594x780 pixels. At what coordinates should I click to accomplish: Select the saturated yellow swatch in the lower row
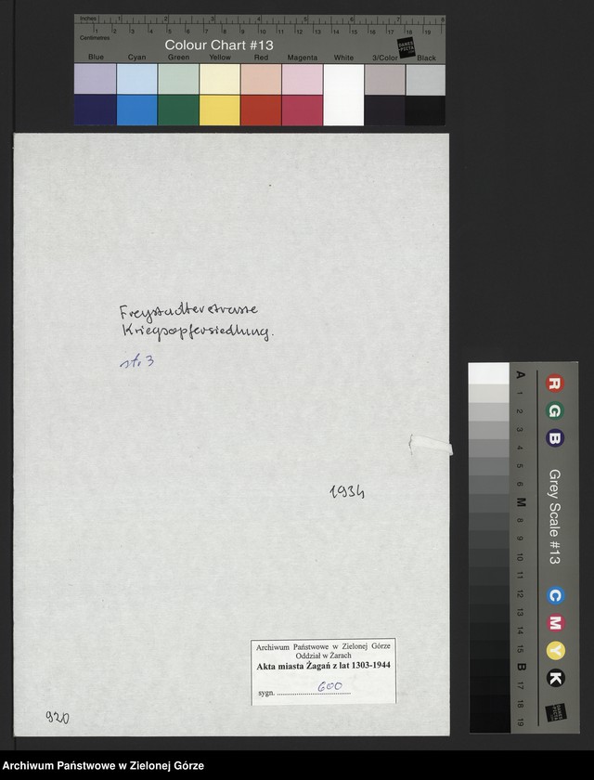click(220, 110)
